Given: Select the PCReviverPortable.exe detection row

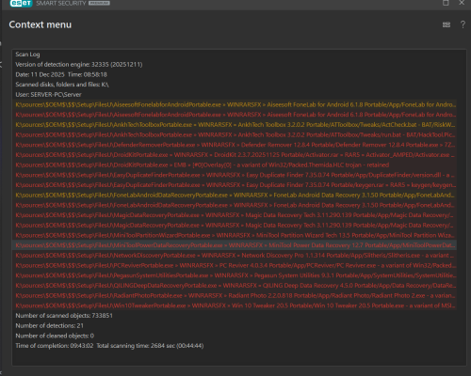Looking at the screenshot, I should 235,265.
